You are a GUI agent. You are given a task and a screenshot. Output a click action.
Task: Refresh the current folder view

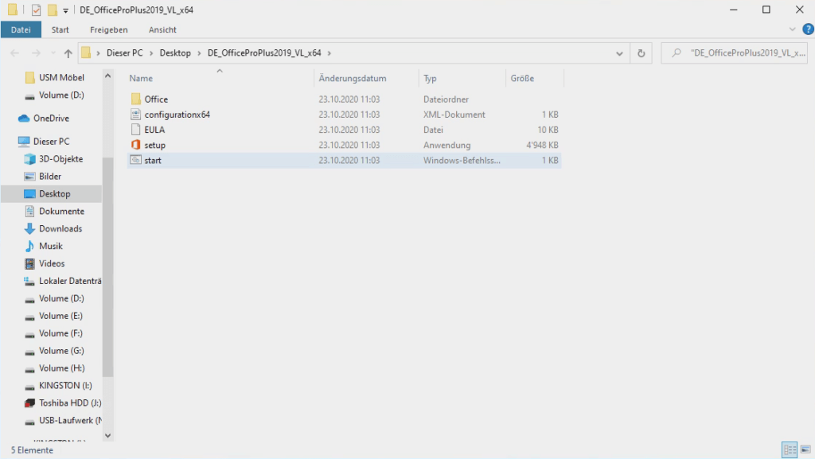641,53
